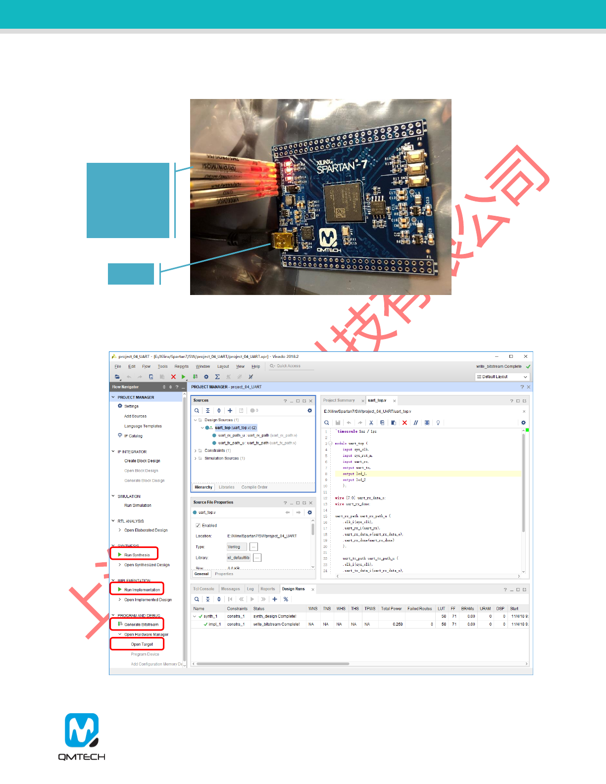Collapse the synth_1 run row
Screen dimensions: 606x784
(195, 616)
